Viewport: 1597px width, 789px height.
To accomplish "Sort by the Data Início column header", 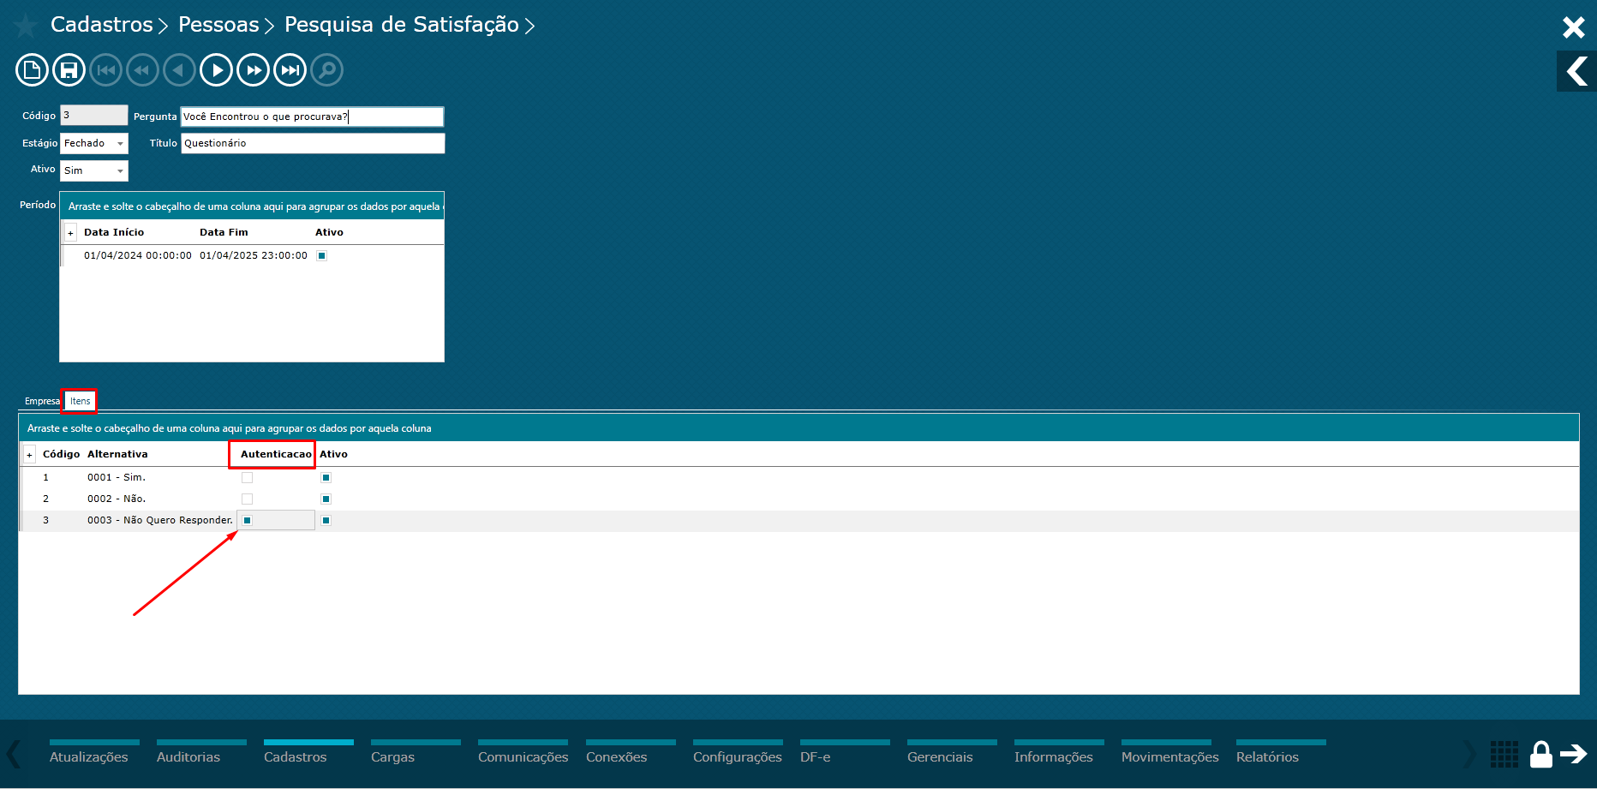I will point(114,233).
